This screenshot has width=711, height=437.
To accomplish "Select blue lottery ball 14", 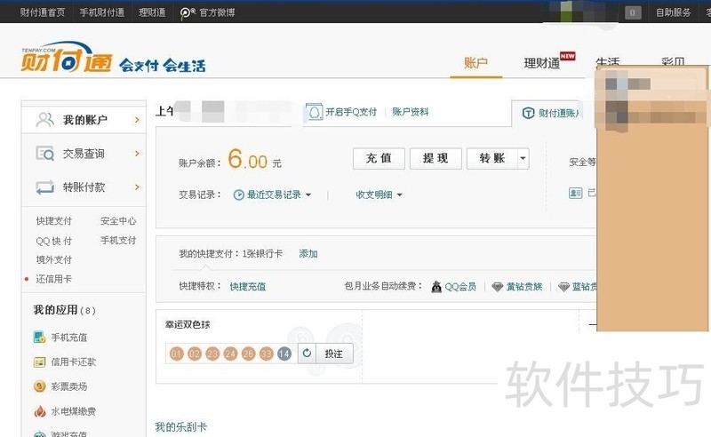I will tap(284, 354).
